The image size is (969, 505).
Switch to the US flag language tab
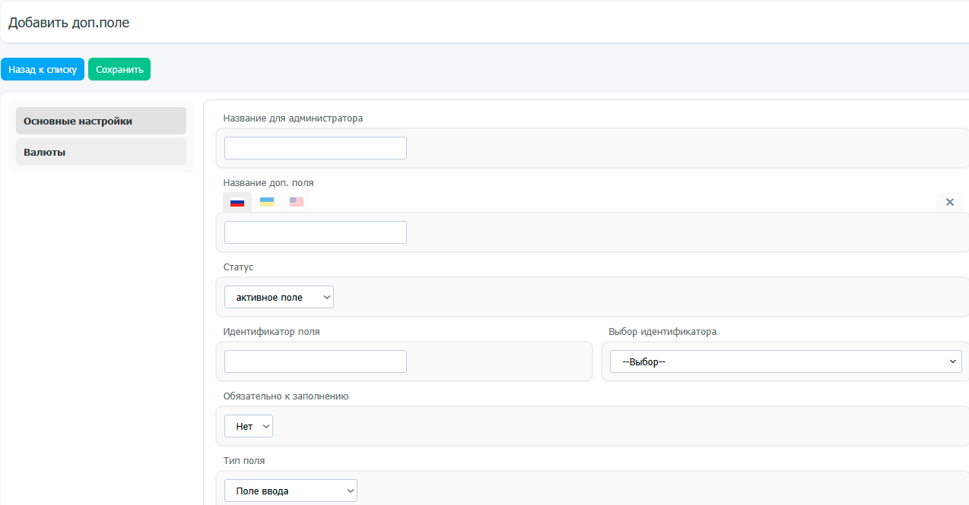[297, 202]
